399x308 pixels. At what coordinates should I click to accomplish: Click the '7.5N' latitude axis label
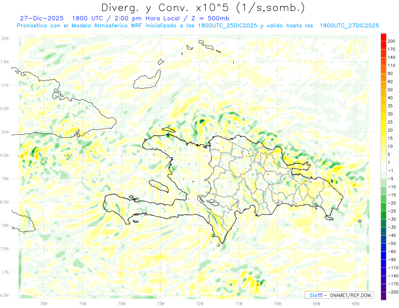(5, 249)
